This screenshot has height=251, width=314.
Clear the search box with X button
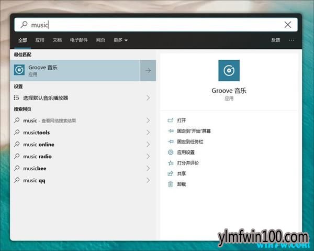(287, 25)
